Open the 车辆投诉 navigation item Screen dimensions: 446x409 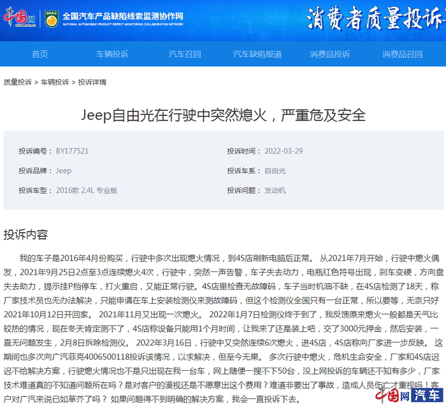coord(112,54)
